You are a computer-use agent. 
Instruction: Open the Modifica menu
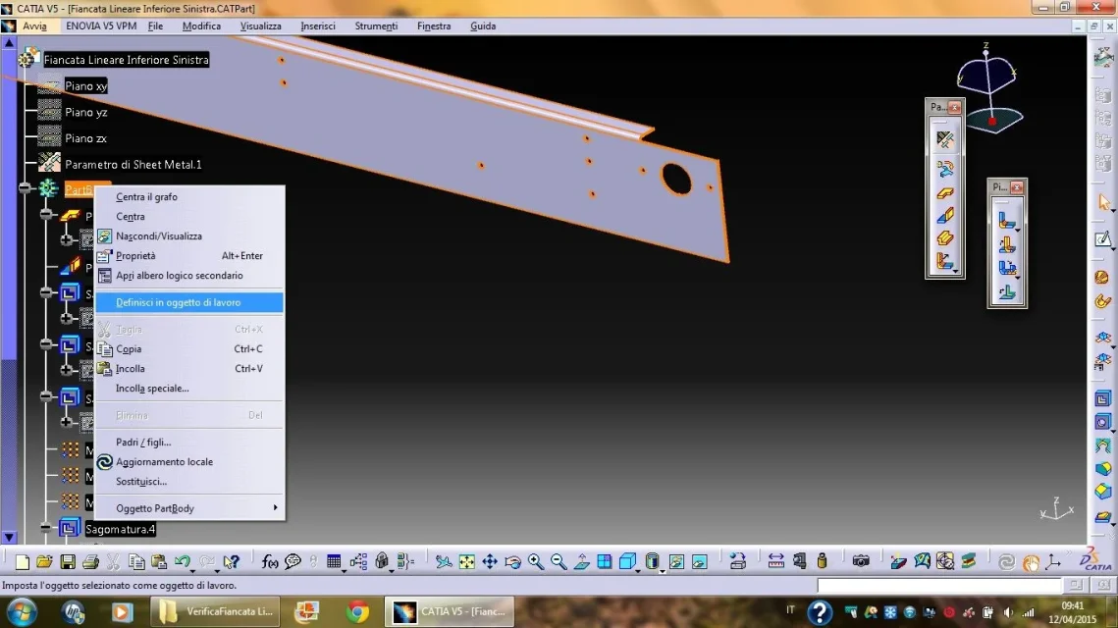[x=201, y=26]
